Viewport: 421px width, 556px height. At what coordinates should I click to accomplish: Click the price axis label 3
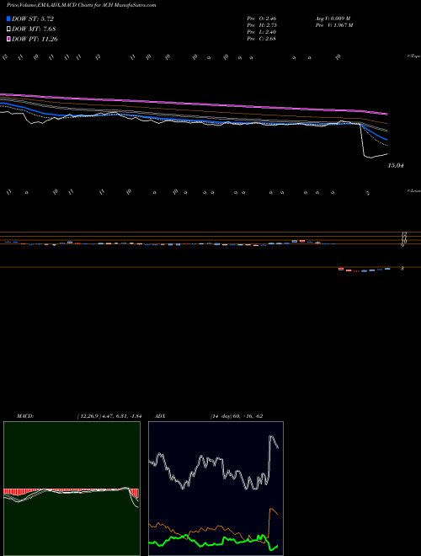402,269
